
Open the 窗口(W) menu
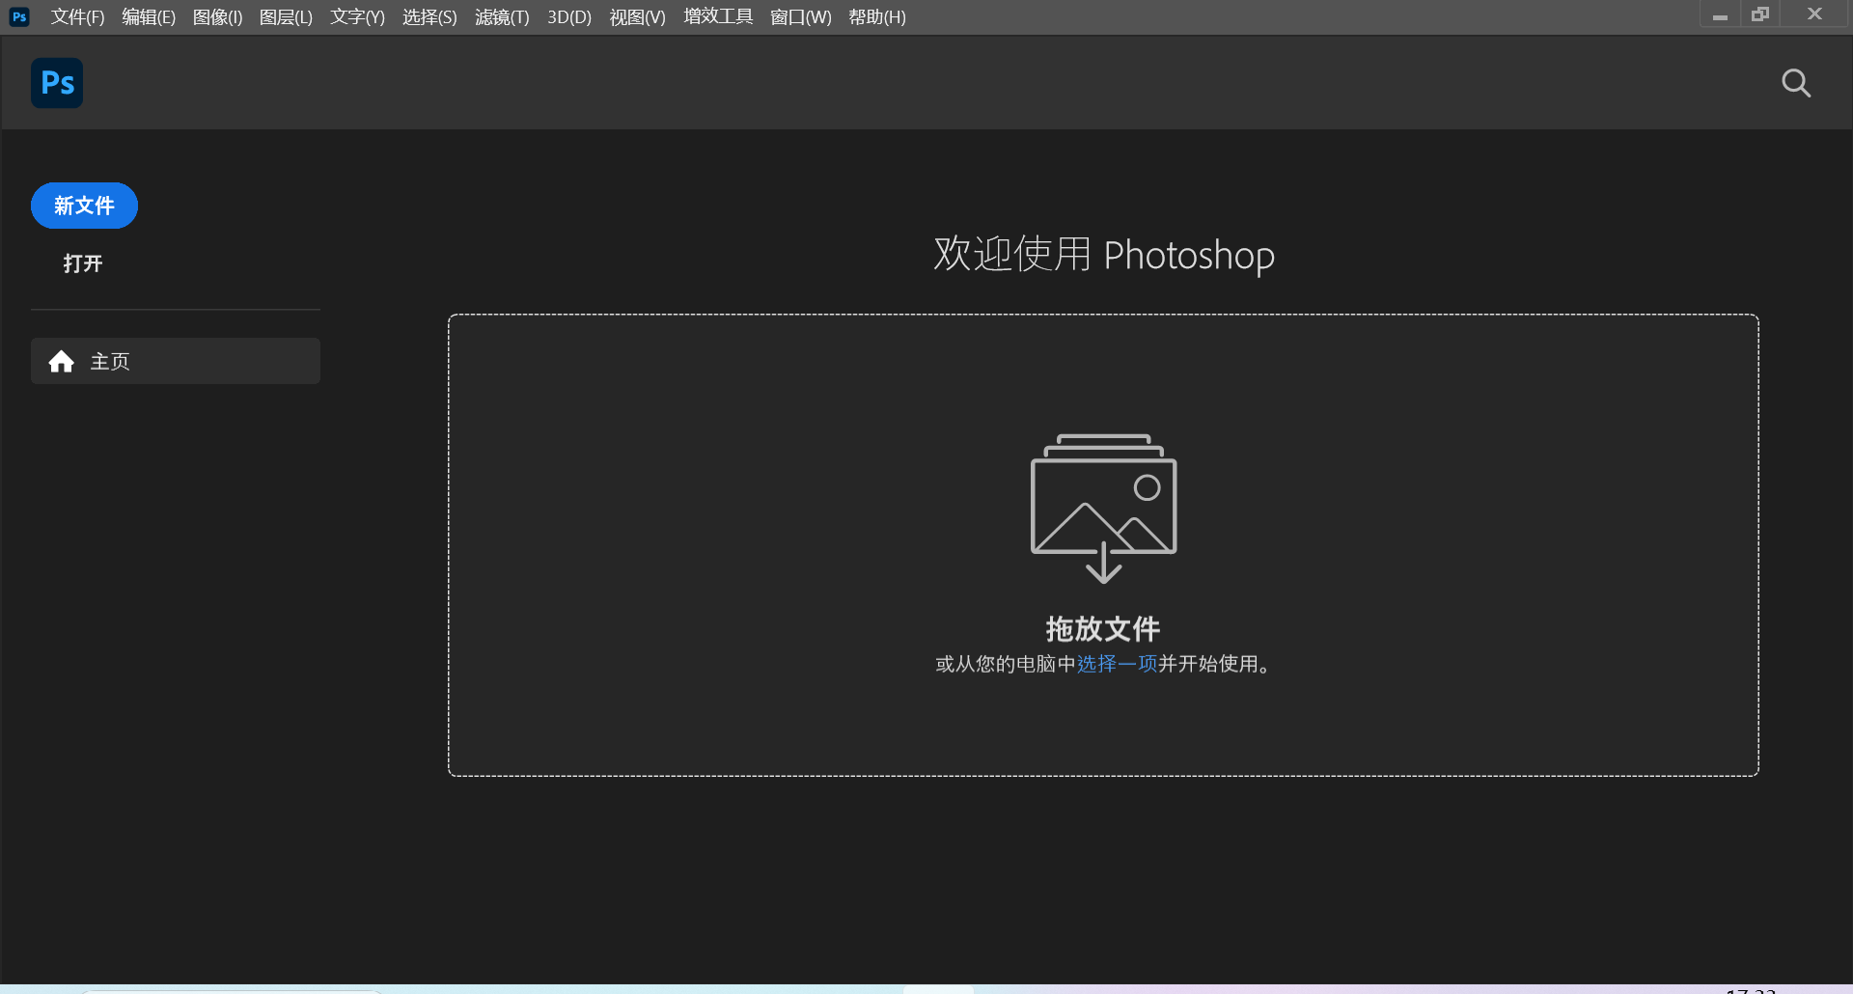coord(800,16)
